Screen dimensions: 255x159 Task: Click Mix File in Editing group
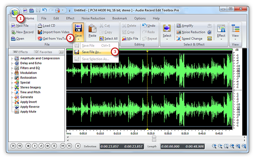pyautogui.click(x=130, y=39)
